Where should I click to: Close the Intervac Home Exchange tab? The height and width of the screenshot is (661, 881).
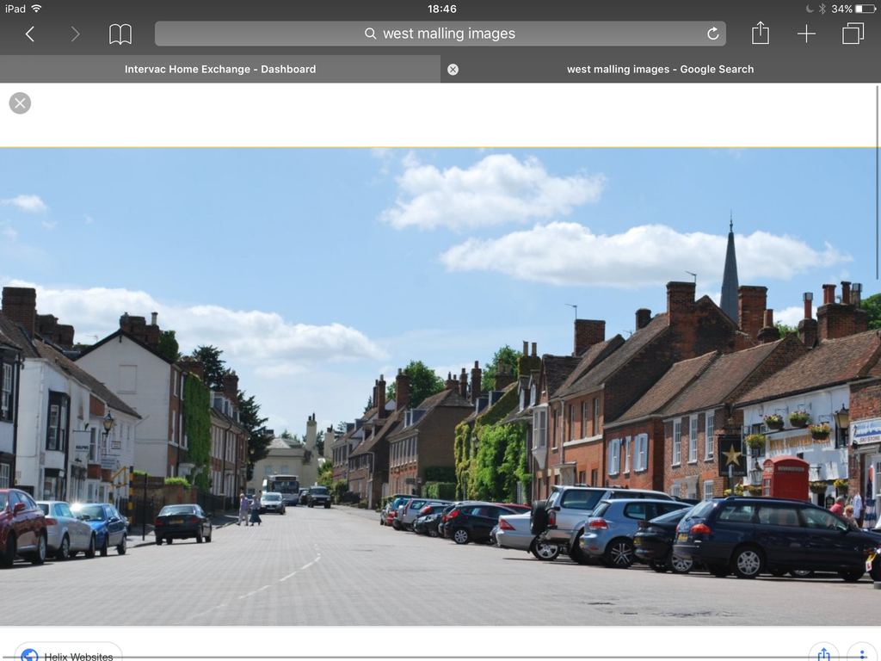tap(453, 69)
